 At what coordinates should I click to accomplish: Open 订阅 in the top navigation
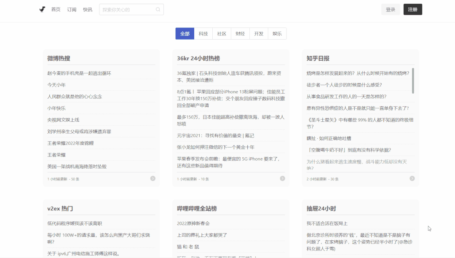tap(72, 10)
